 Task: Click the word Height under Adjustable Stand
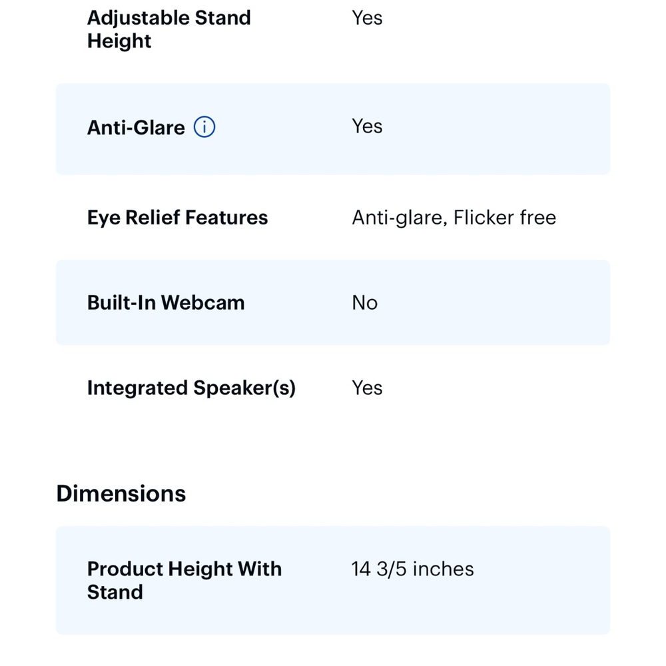click(119, 41)
